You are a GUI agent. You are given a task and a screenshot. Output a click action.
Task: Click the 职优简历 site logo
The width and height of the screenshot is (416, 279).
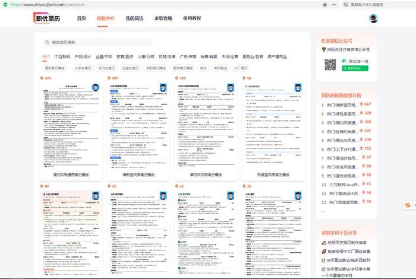click(47, 18)
